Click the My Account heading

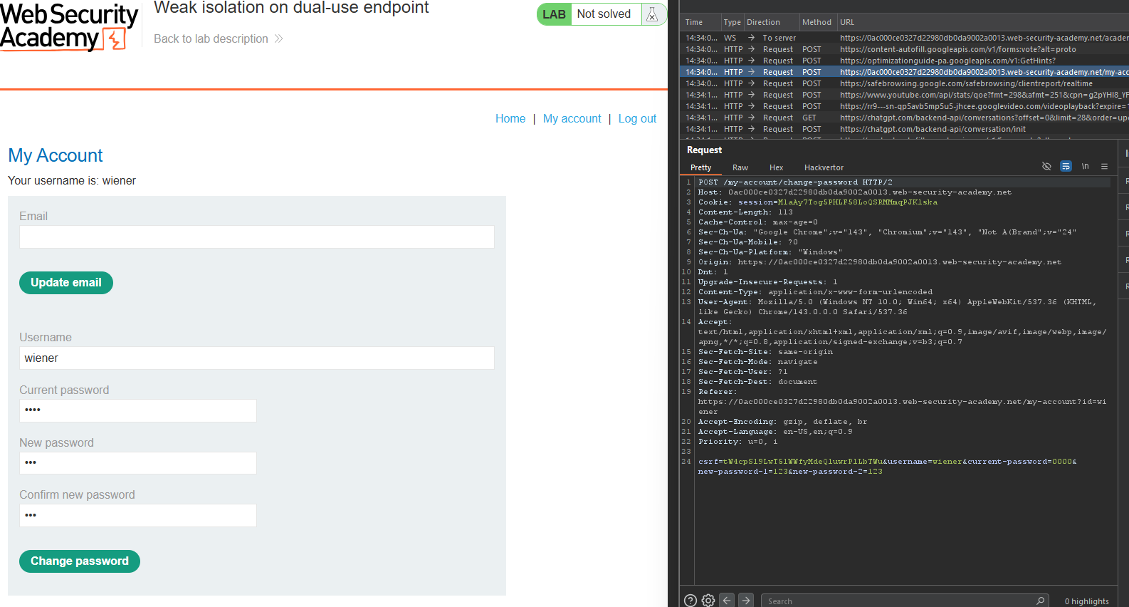click(x=56, y=155)
